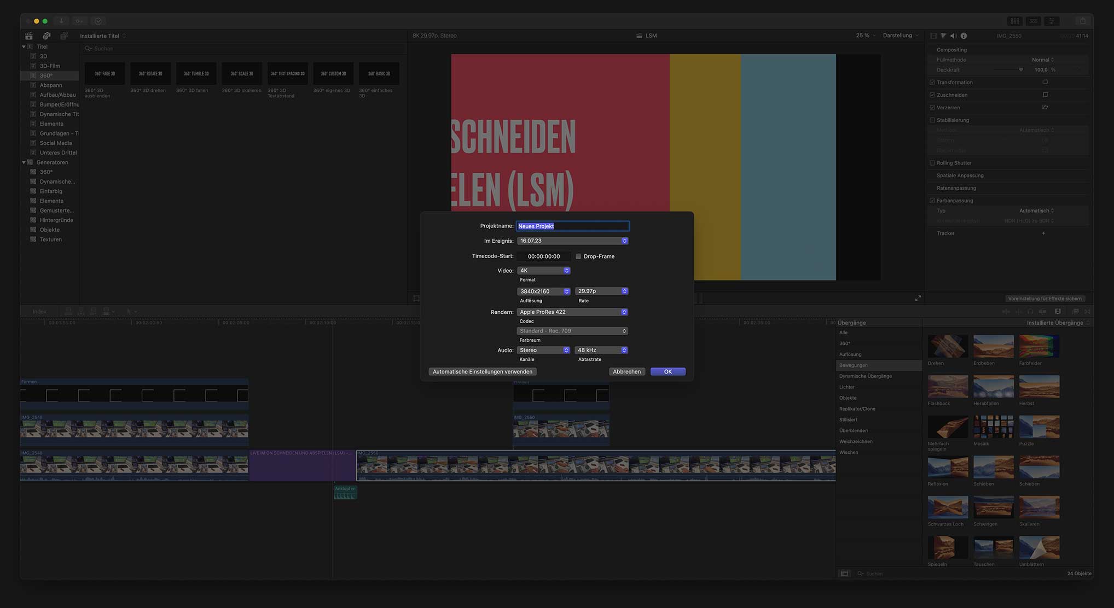1114x608 pixels.
Task: Open the Photos and Audio sidebar icon
Action: 47,36
